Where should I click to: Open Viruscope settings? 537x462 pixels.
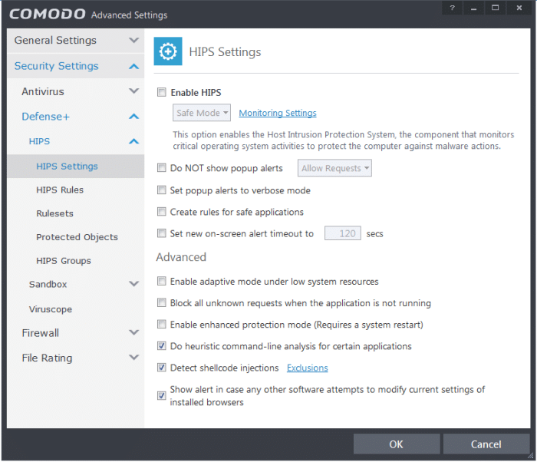pyautogui.click(x=51, y=309)
